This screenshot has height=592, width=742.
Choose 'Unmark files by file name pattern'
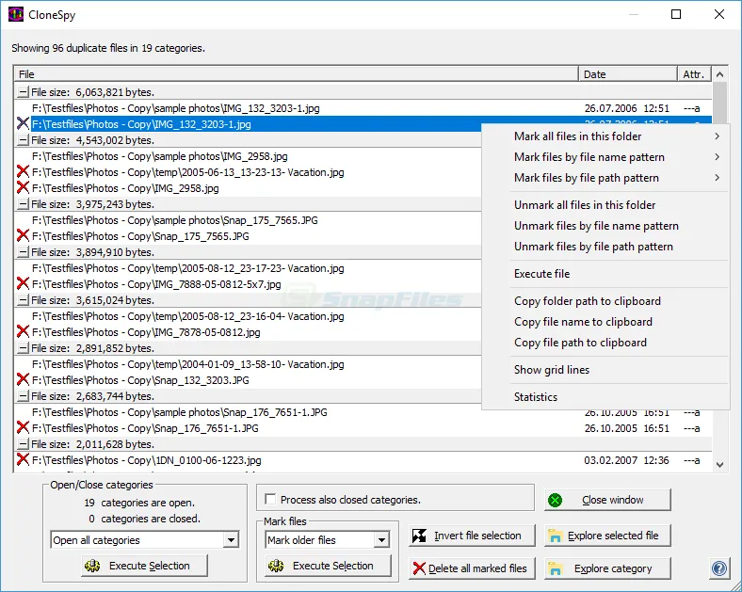click(x=605, y=226)
